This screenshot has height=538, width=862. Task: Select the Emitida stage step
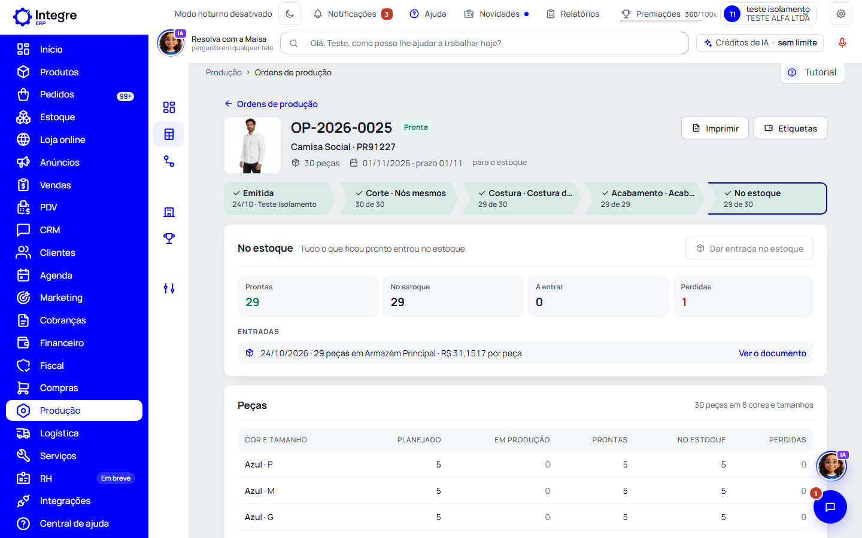point(280,198)
